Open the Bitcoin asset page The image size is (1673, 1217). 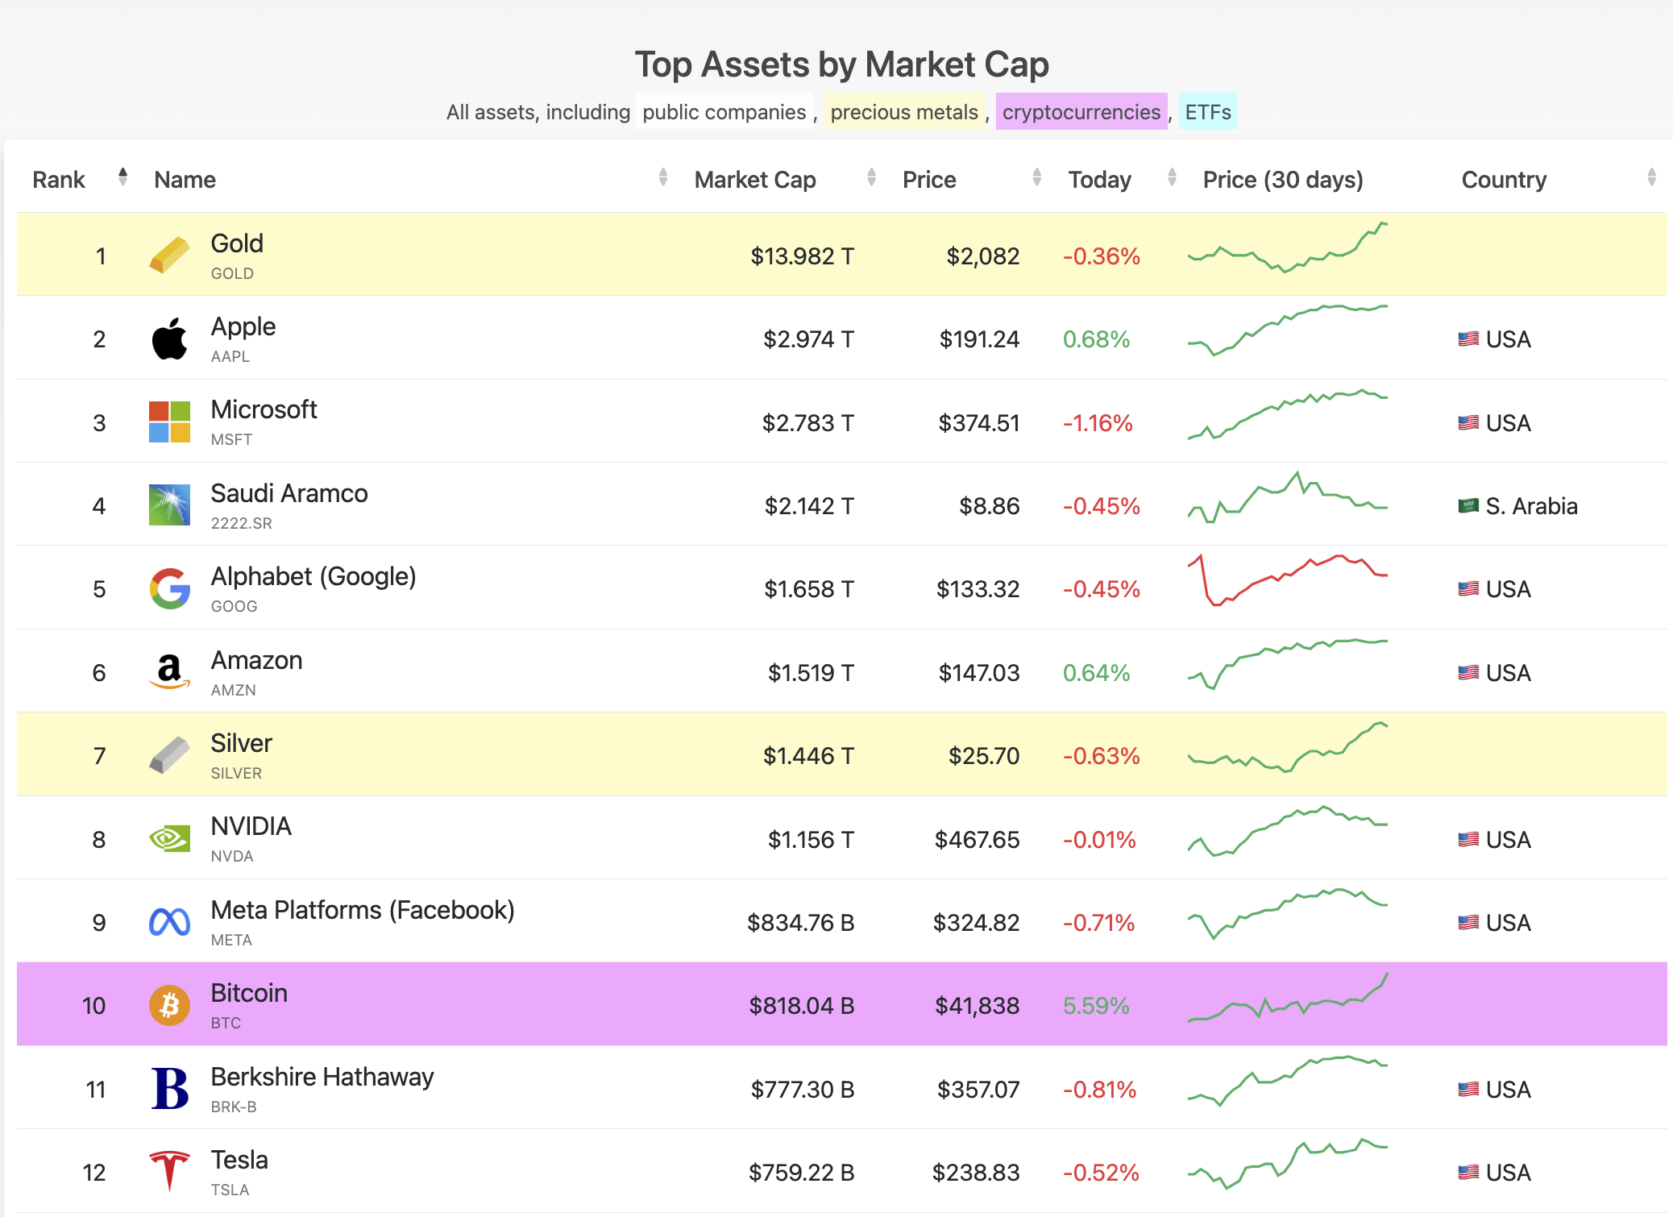[x=249, y=993]
